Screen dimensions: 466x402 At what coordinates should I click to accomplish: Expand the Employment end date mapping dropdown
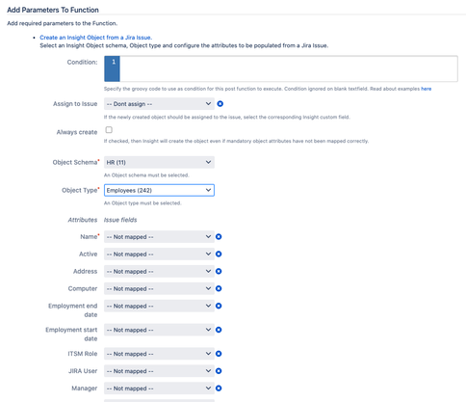pos(159,306)
